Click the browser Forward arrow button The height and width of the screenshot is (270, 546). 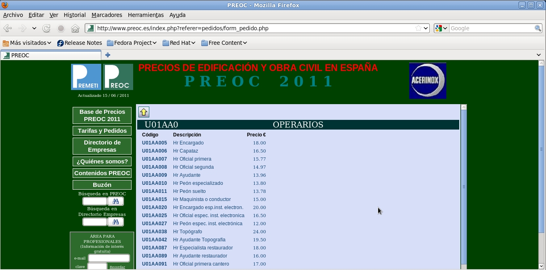pos(22,28)
